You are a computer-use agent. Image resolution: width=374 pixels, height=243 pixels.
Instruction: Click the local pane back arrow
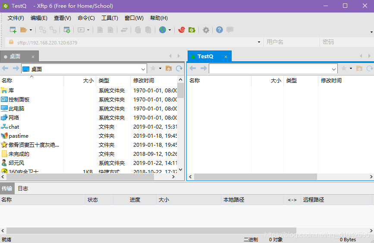pyautogui.click(x=5, y=69)
